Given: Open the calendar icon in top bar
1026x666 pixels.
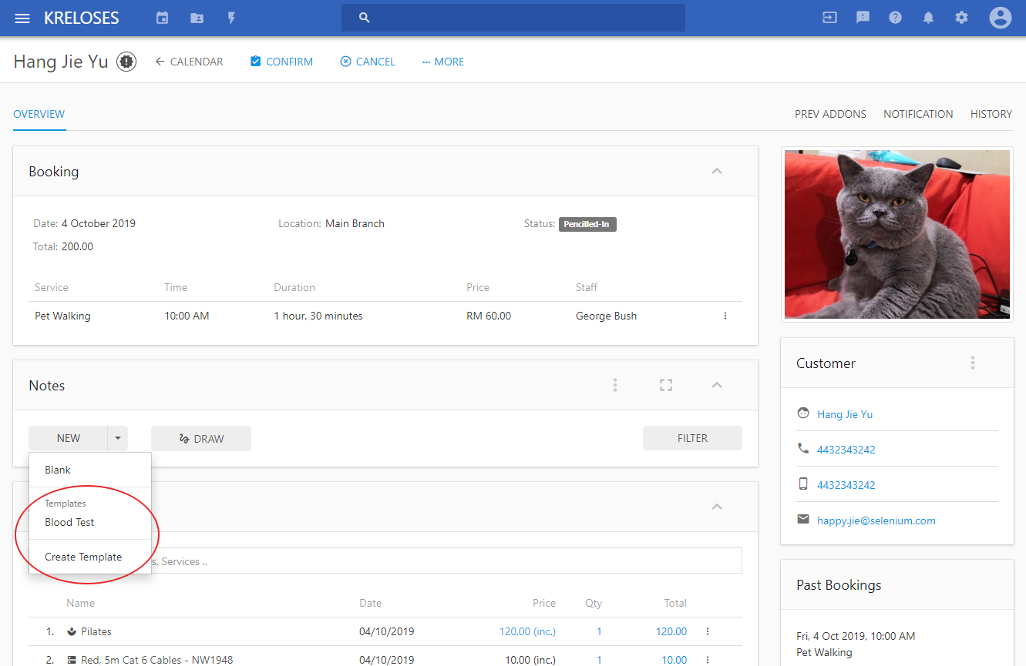Looking at the screenshot, I should 162,18.
